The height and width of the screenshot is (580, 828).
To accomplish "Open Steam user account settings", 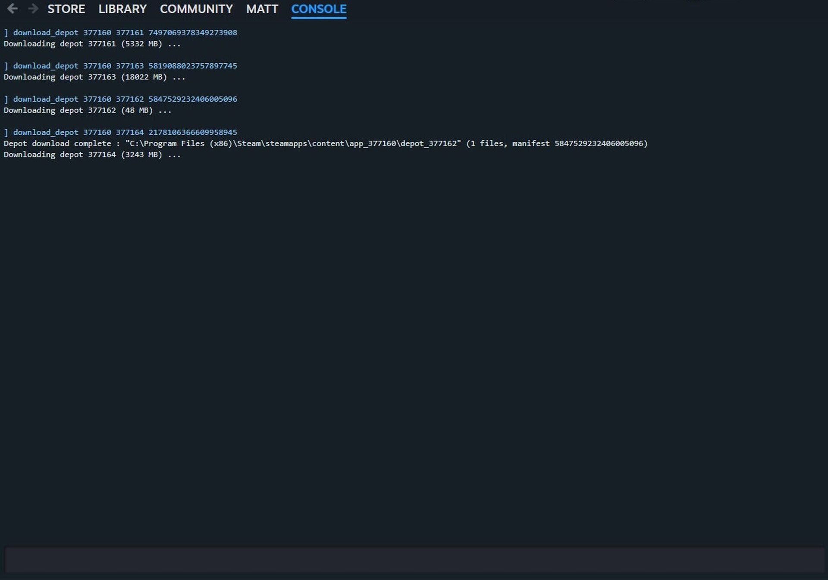I will (x=261, y=9).
